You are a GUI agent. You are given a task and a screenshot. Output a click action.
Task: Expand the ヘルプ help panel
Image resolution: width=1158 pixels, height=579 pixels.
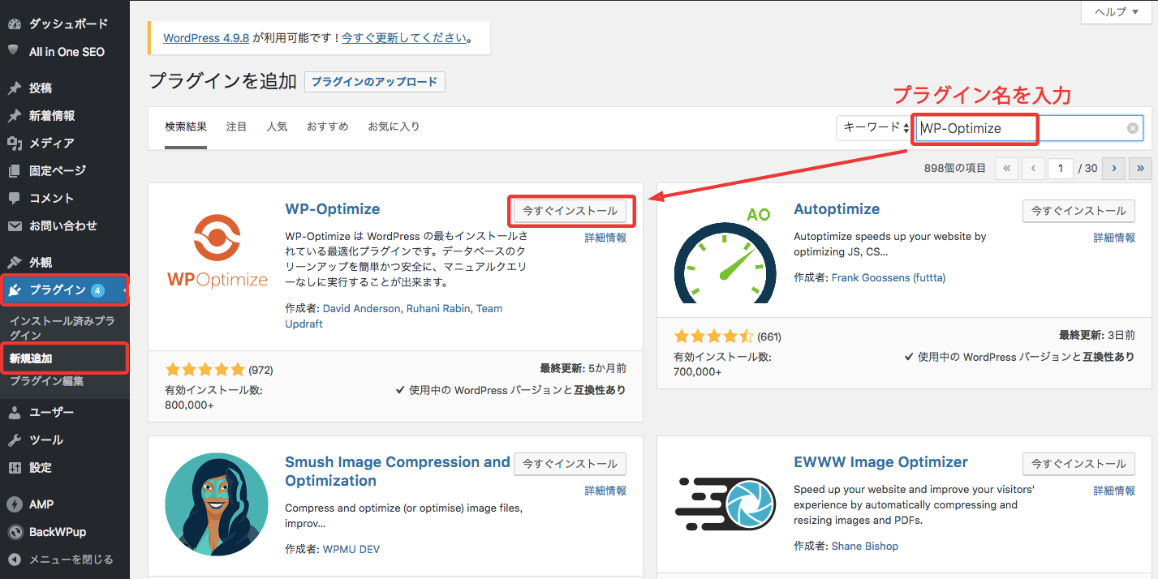(x=1116, y=12)
